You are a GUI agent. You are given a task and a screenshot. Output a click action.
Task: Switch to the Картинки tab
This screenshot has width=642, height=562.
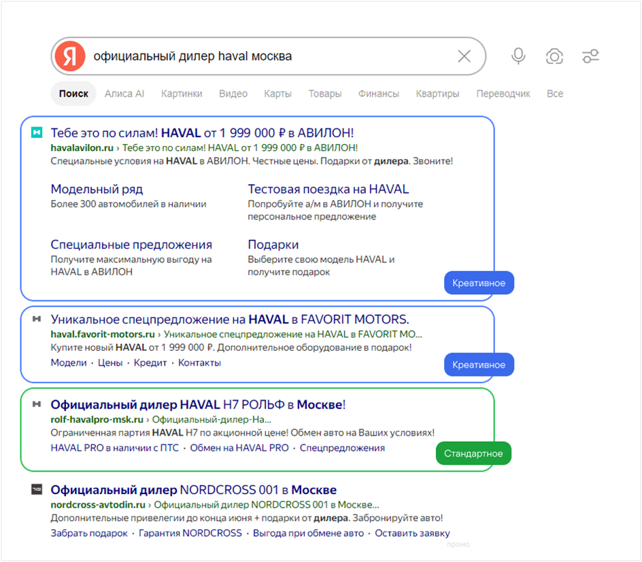point(182,94)
